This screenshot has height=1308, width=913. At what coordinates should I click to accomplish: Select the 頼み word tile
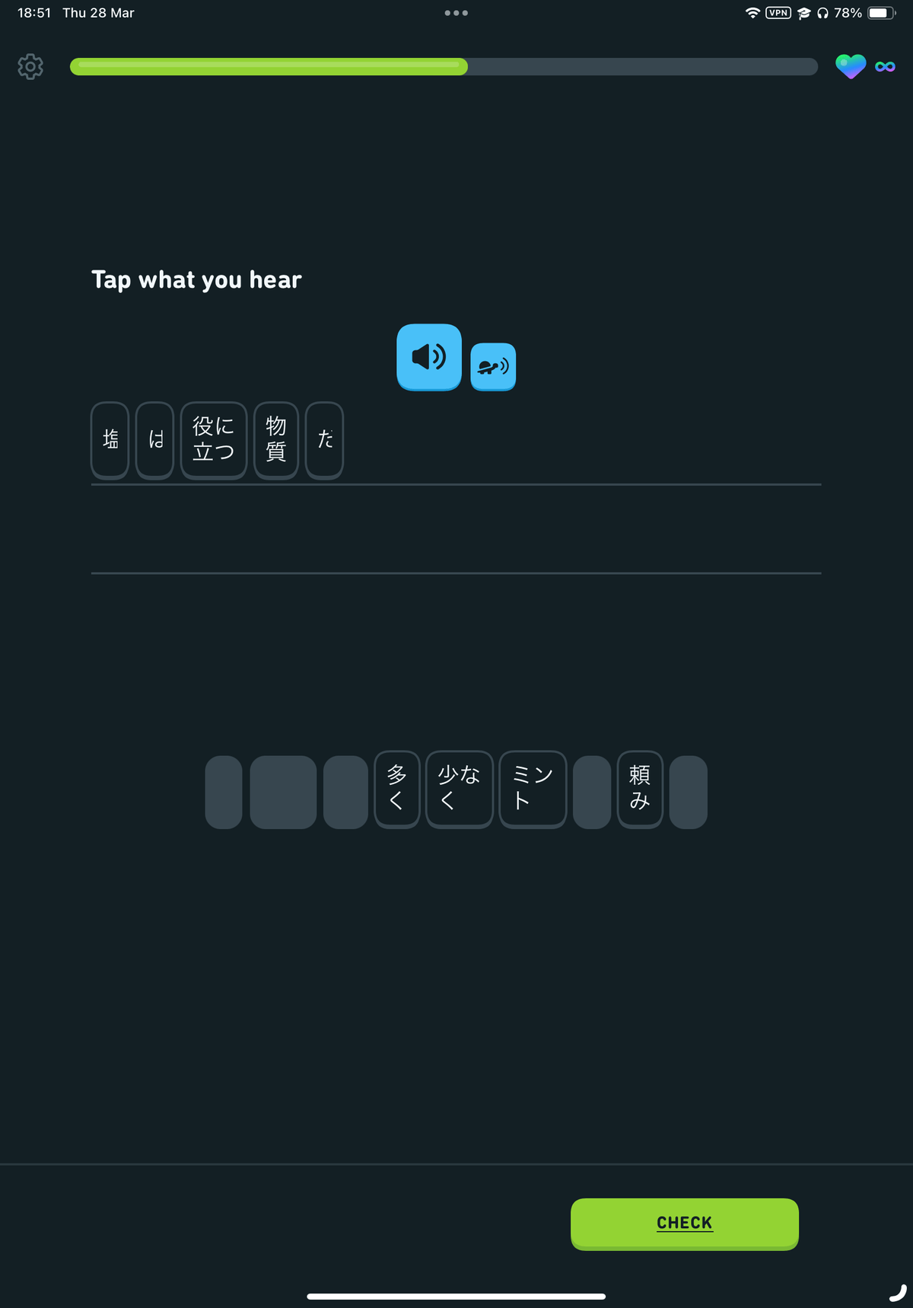(x=640, y=789)
